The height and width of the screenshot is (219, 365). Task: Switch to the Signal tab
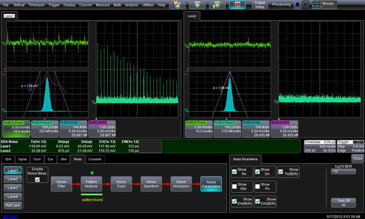coord(22,159)
